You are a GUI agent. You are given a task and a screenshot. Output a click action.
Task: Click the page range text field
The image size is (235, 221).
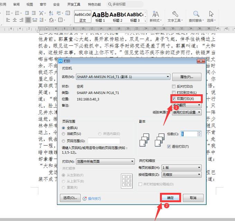tap(104, 141)
